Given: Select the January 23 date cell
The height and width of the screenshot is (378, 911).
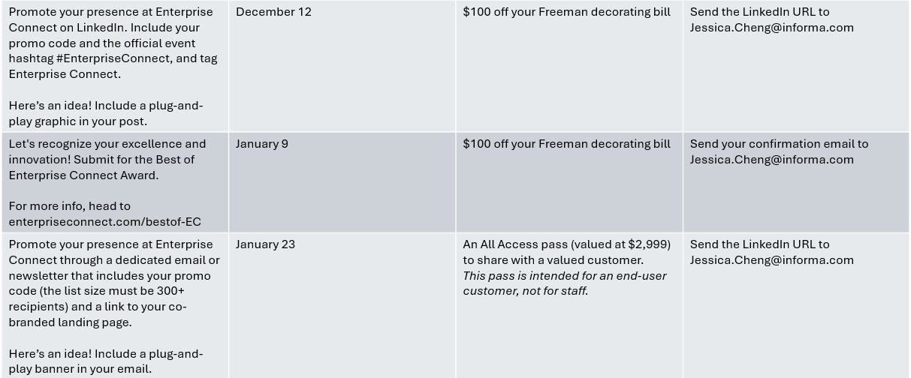Looking at the screenshot, I should (265, 244).
